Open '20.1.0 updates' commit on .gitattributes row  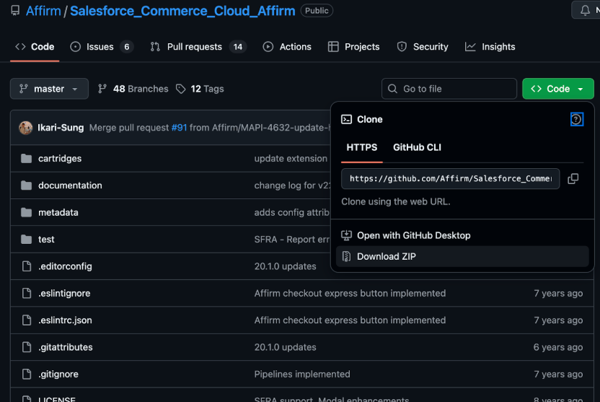click(286, 347)
